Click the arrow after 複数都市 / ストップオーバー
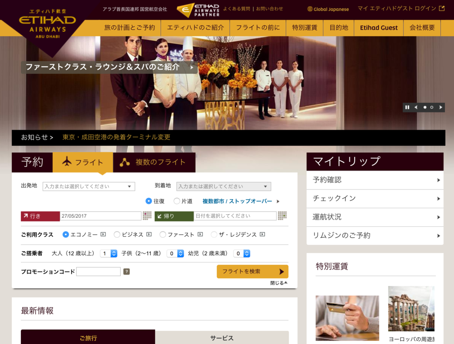The width and height of the screenshot is (454, 344). pos(278,201)
